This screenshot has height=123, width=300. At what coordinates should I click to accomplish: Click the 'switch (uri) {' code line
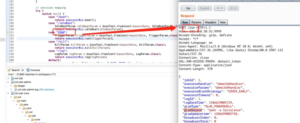[x=53, y=14]
